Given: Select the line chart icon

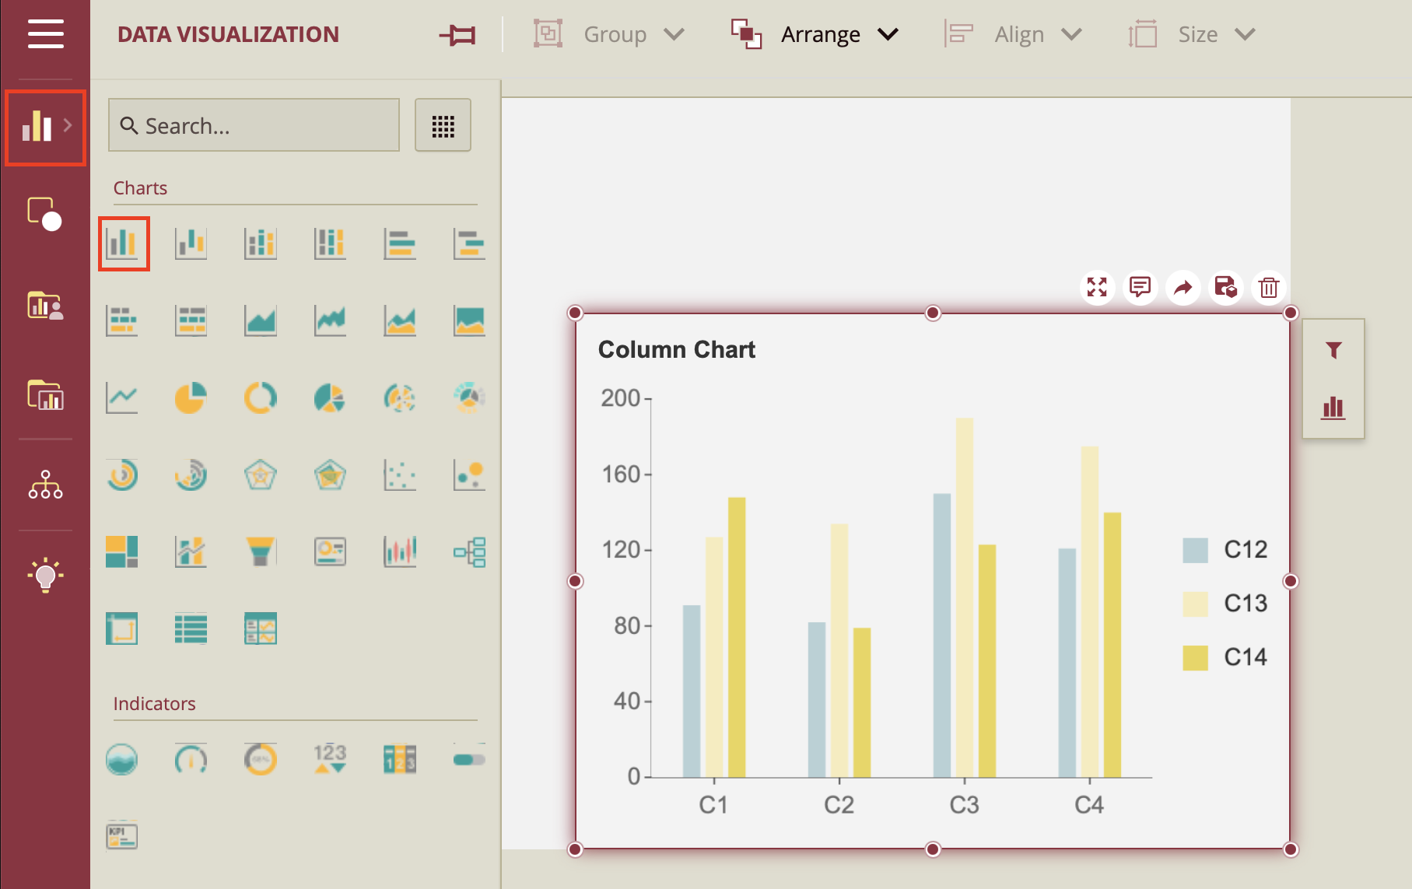Looking at the screenshot, I should coord(122,397).
